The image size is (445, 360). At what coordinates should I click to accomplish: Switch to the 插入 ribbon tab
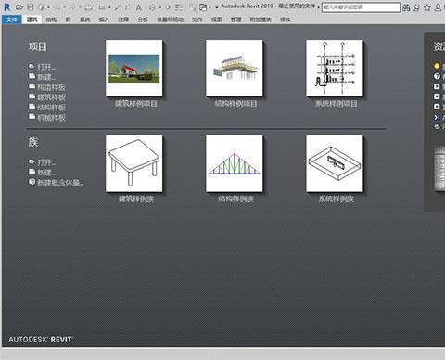pyautogui.click(x=104, y=19)
